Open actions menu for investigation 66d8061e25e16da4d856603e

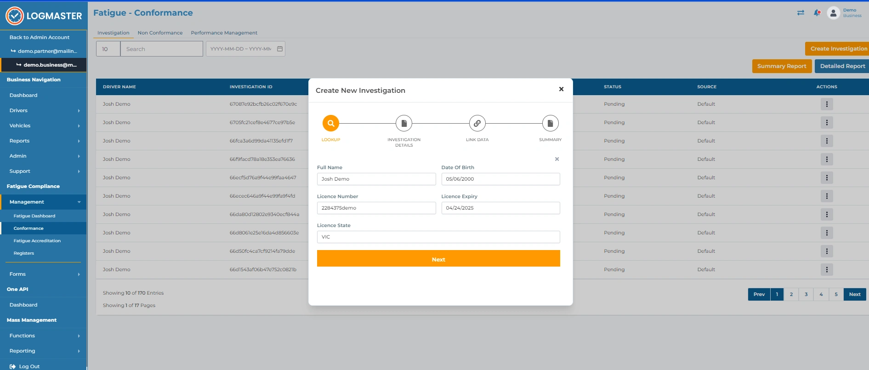tap(827, 233)
